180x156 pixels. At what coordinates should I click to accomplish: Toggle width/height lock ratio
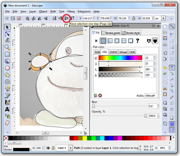pos(133,19)
